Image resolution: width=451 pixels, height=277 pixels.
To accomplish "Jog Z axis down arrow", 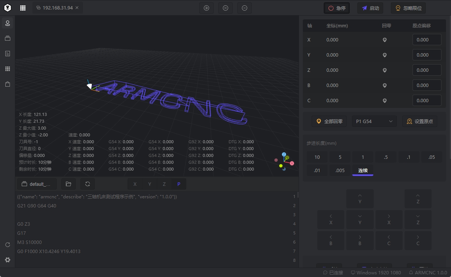I will 418,220.
